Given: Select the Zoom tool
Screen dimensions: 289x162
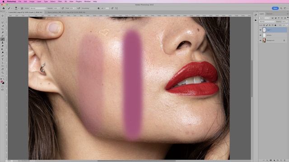Looking at the screenshot, I should point(3,72).
